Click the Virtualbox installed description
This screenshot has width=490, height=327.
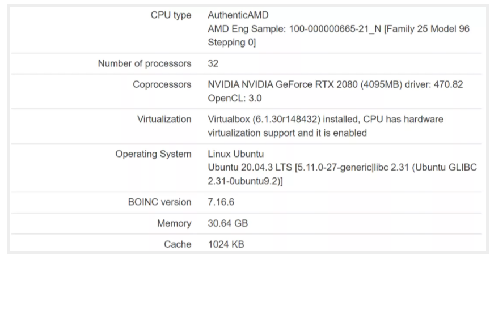click(x=326, y=120)
